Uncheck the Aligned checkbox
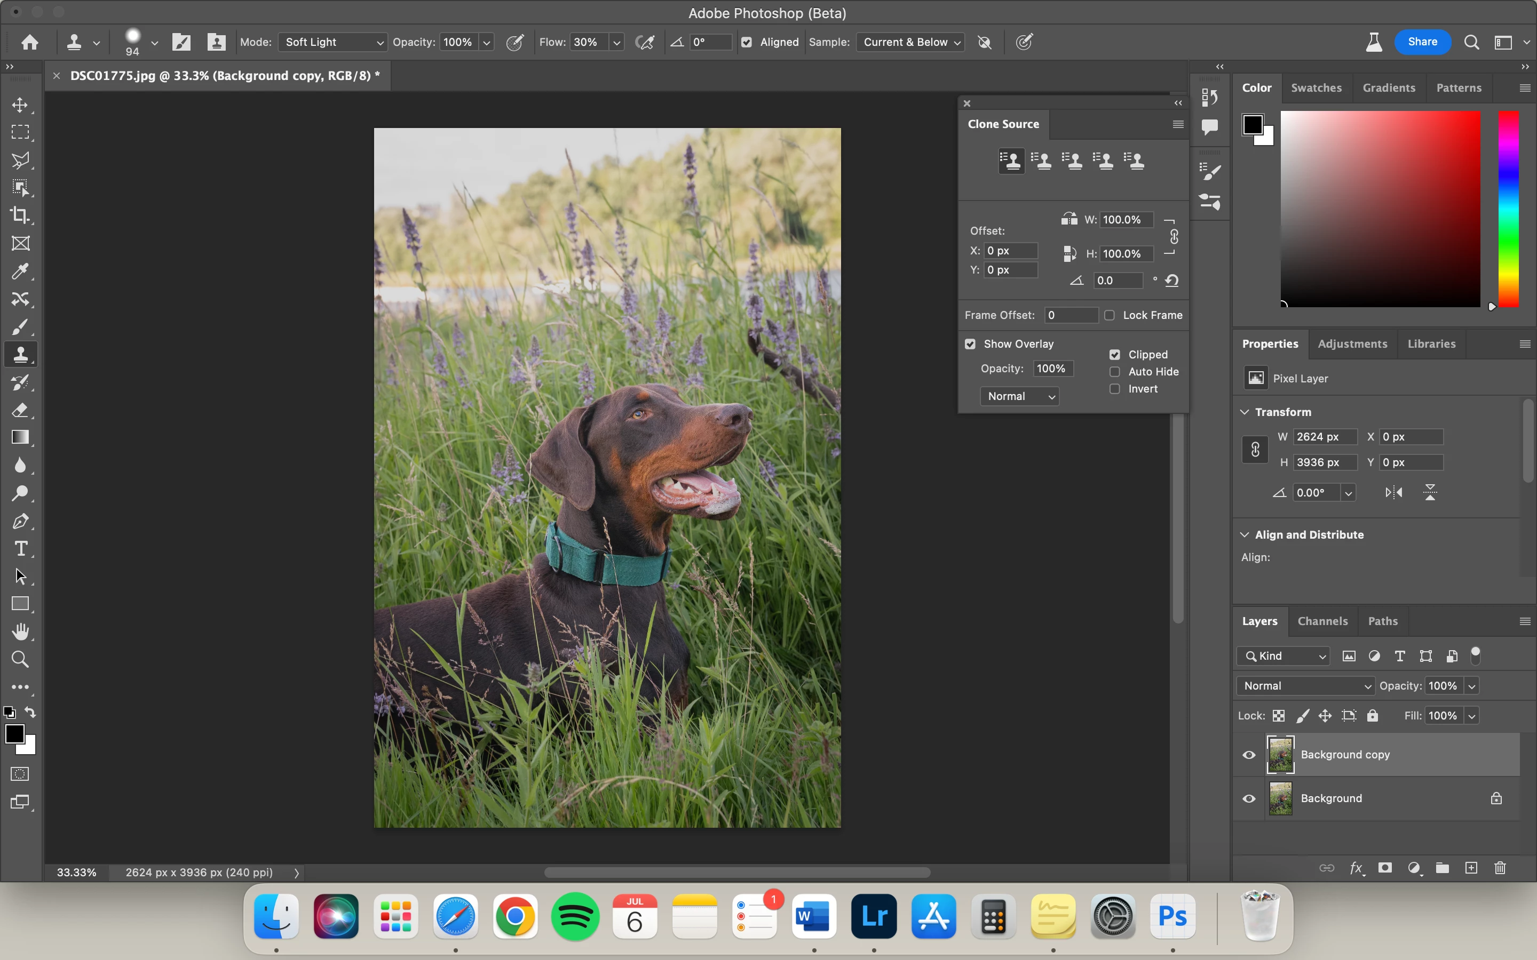This screenshot has height=960, width=1537. tap(747, 43)
